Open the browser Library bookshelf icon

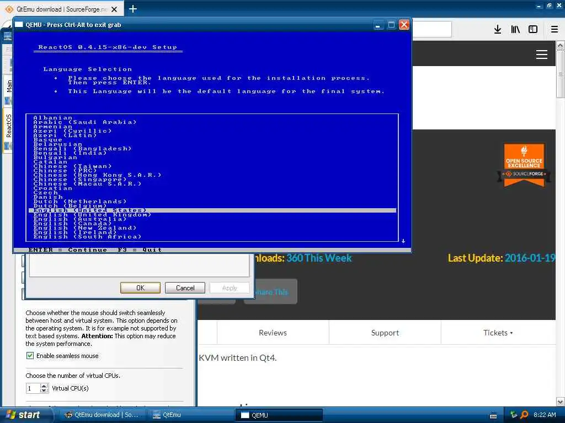(x=515, y=29)
